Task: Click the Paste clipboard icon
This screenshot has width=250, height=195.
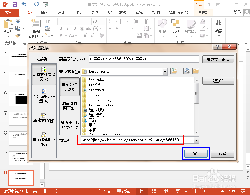Action: pos(8,24)
